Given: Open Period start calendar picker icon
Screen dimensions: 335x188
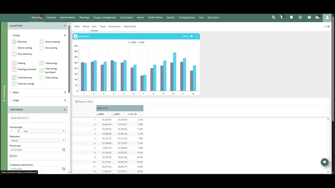Looking at the screenshot, I should click(x=63, y=150).
